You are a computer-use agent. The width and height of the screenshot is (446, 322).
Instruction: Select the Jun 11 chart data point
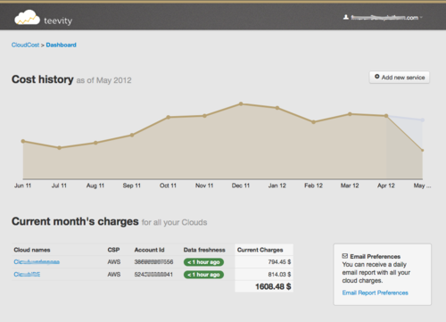(23, 141)
